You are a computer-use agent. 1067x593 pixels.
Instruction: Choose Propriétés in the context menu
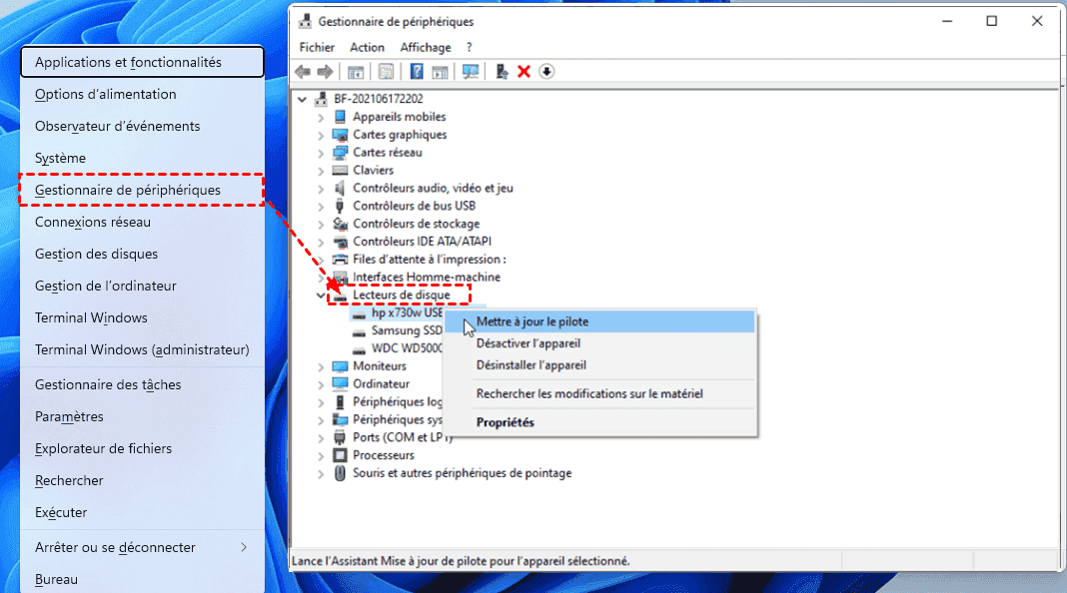click(598, 422)
